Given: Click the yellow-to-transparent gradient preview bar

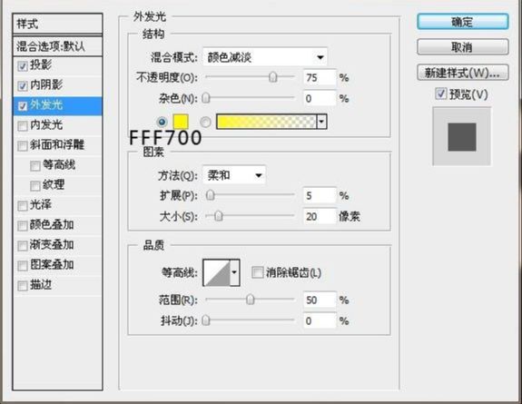Looking at the screenshot, I should click(266, 122).
